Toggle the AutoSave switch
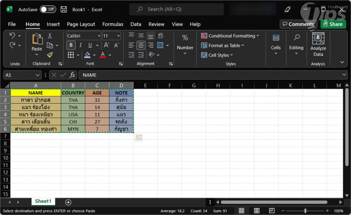 pyautogui.click(x=48, y=9)
